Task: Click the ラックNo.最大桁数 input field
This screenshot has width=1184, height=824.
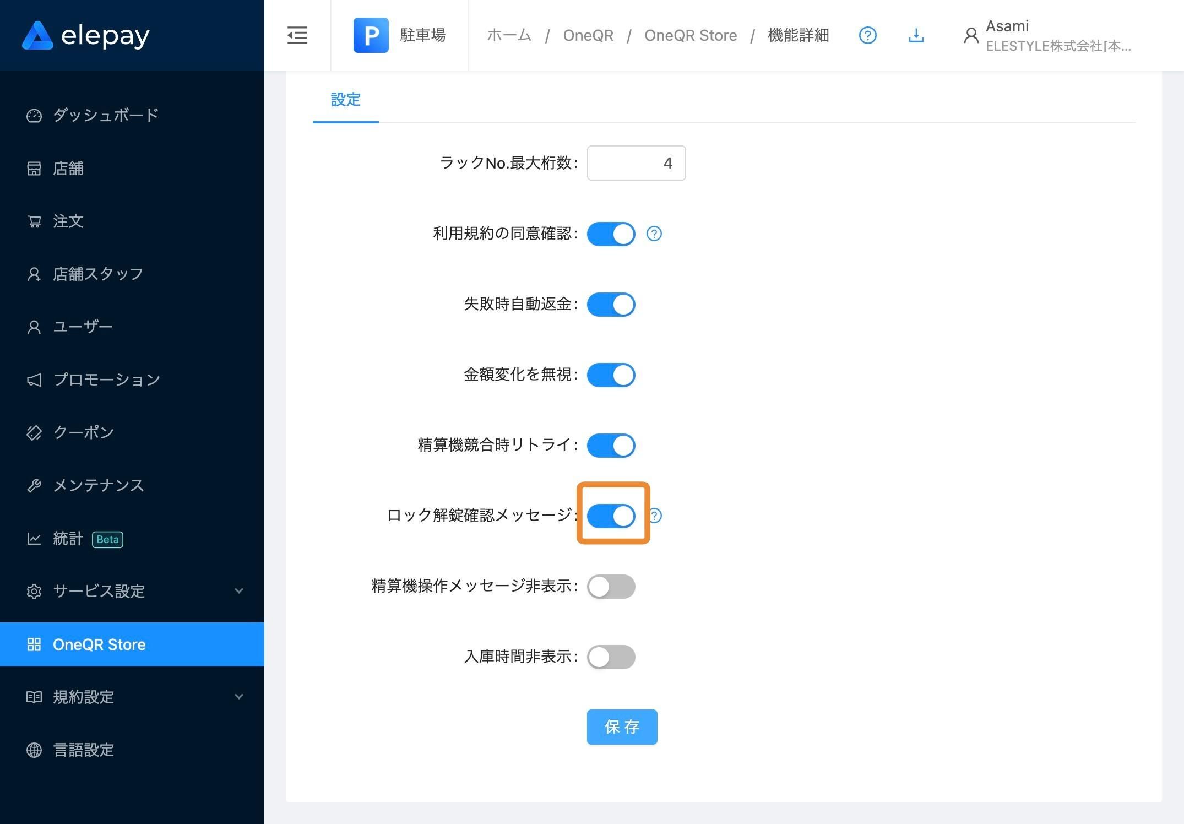Action: (x=636, y=163)
